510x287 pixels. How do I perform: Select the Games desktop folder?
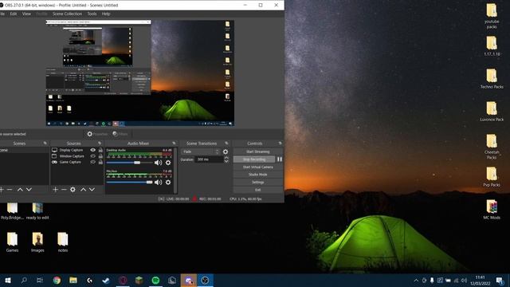tap(12, 242)
